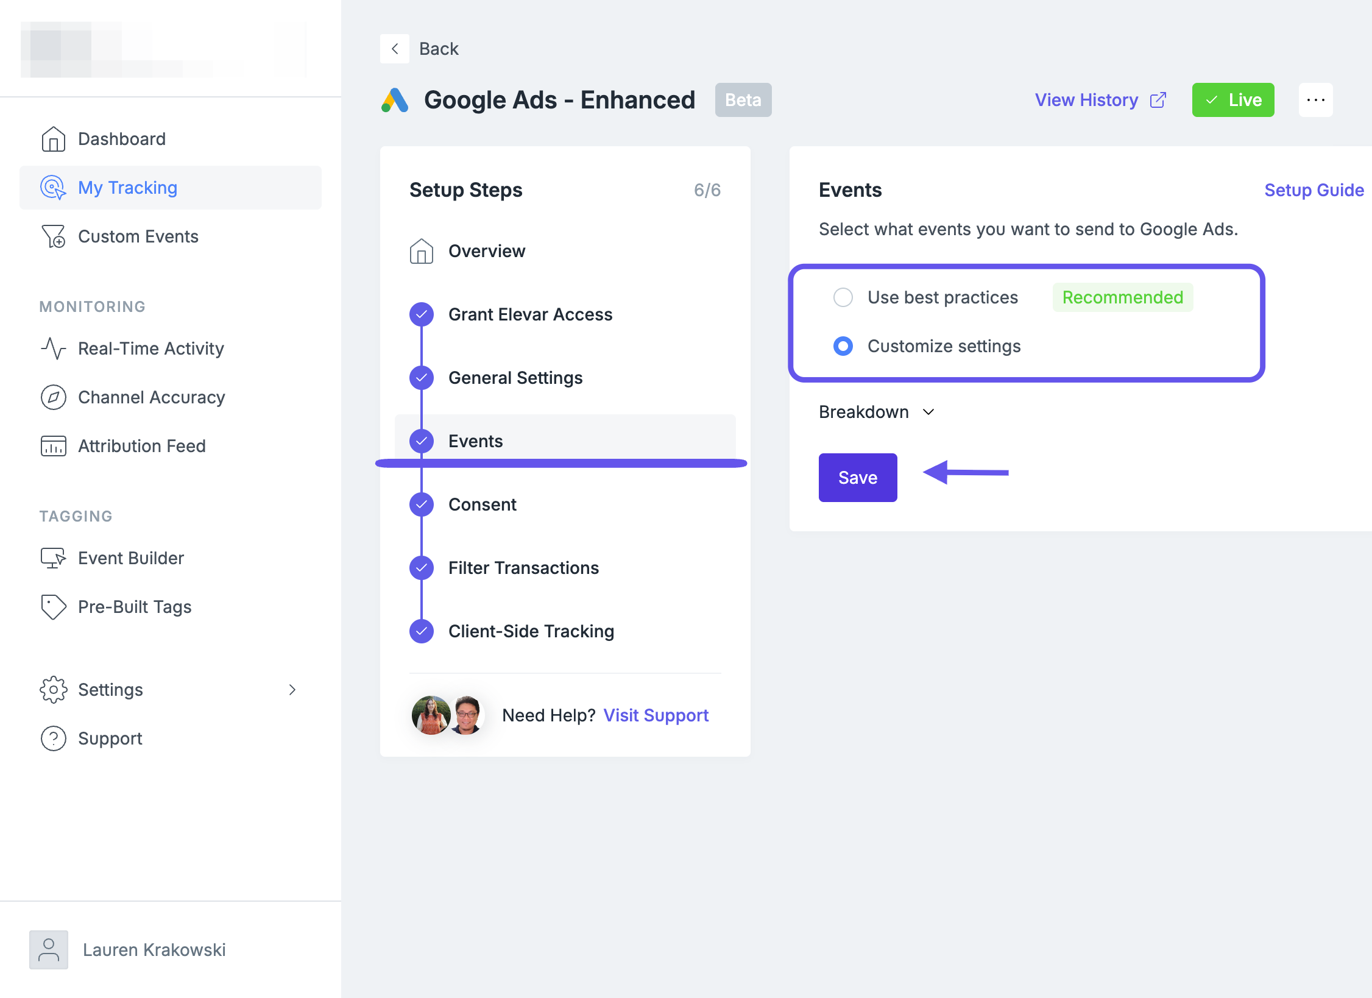The width and height of the screenshot is (1372, 998).
Task: Click the Settings gear icon
Action: (54, 690)
